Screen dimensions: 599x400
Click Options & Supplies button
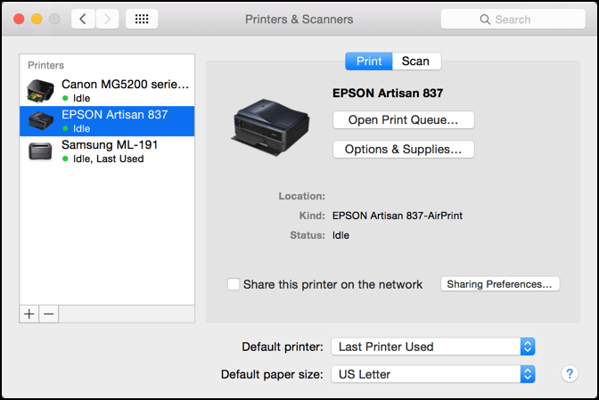404,150
